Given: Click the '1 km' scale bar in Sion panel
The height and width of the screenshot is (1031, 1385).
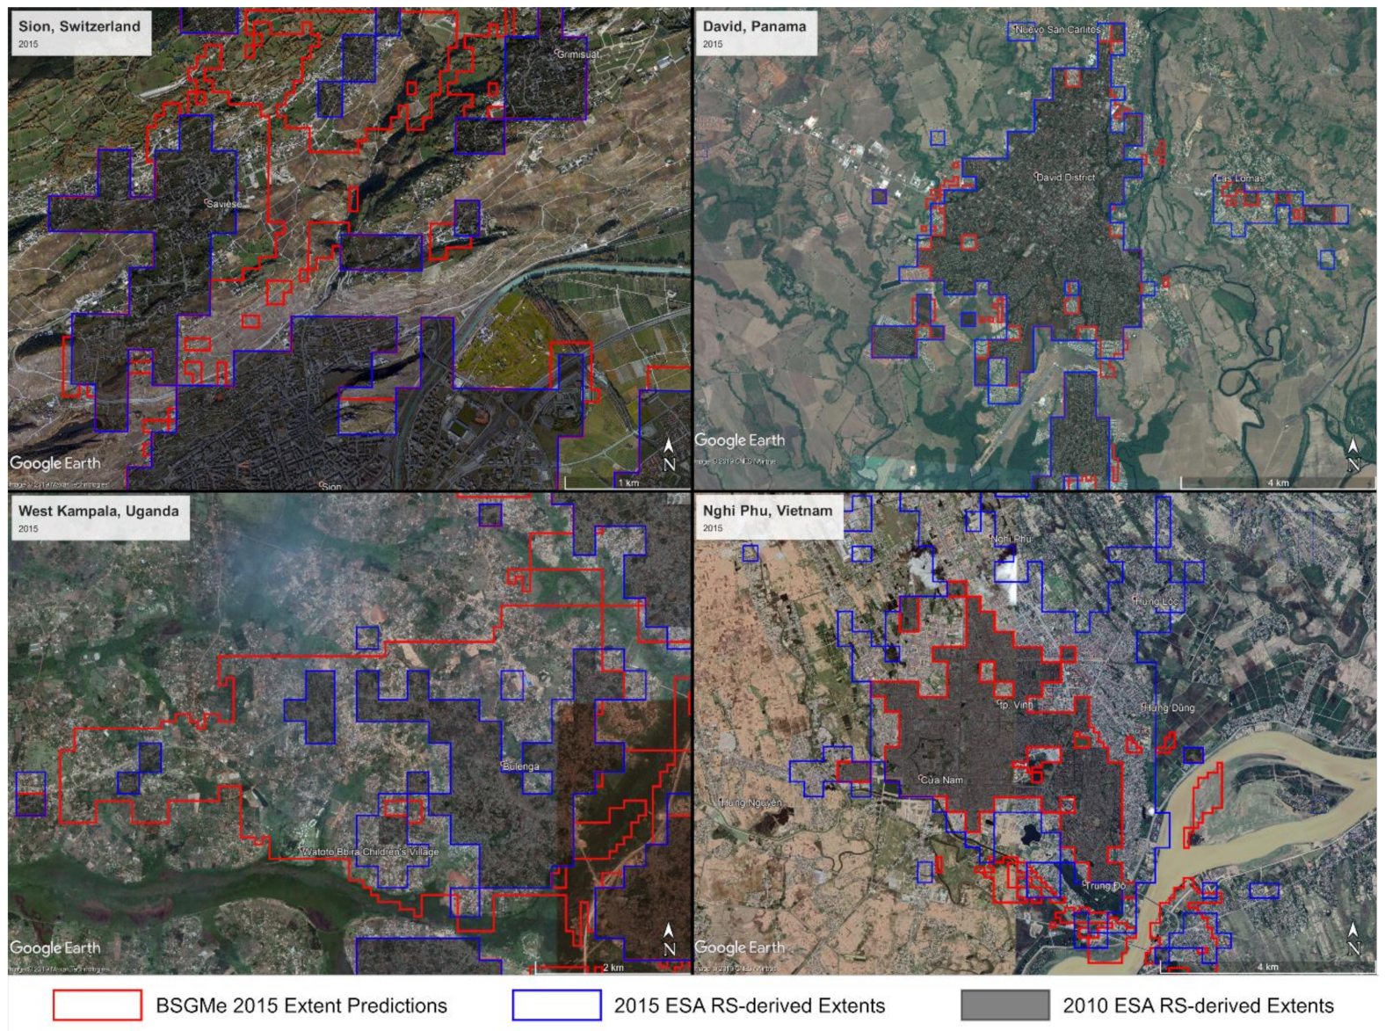Looking at the screenshot, I should pyautogui.click(x=627, y=483).
